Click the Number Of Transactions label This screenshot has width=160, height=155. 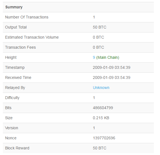click(x=27, y=17)
